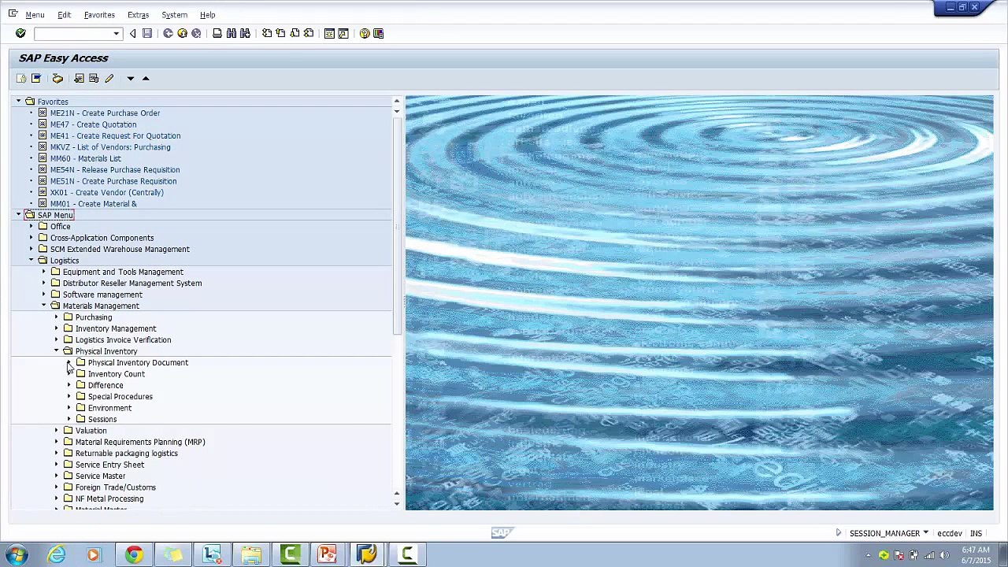Click the Print icon in toolbar
Image resolution: width=1008 pixels, height=567 pixels.
217,33
